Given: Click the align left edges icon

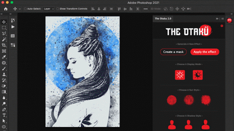Looking at the screenshot, I should 93,9.
